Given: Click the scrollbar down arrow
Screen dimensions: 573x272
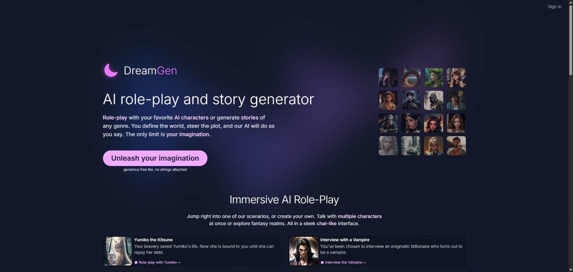Looking at the screenshot, I should pos(571,270).
